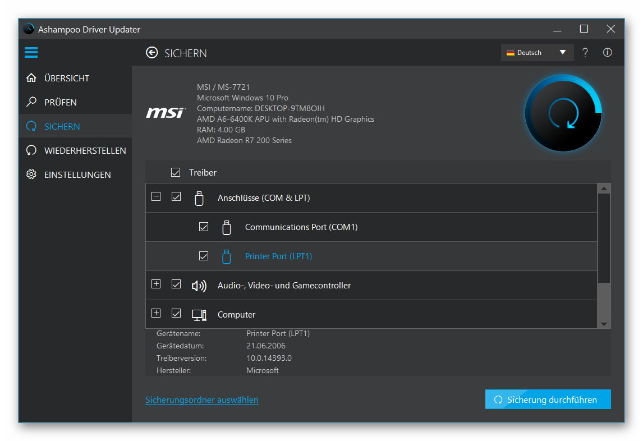Uncheck the Treiber checkbox
643x441 pixels.
pos(176,172)
